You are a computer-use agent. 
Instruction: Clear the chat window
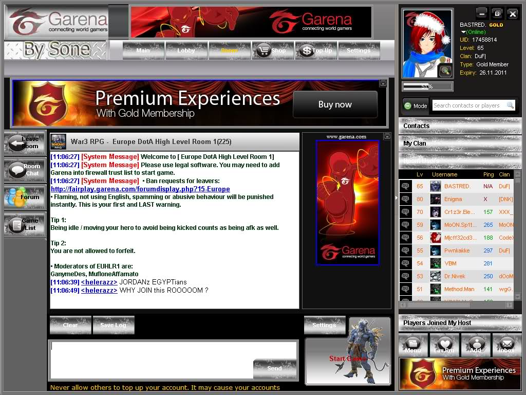pyautogui.click(x=70, y=325)
